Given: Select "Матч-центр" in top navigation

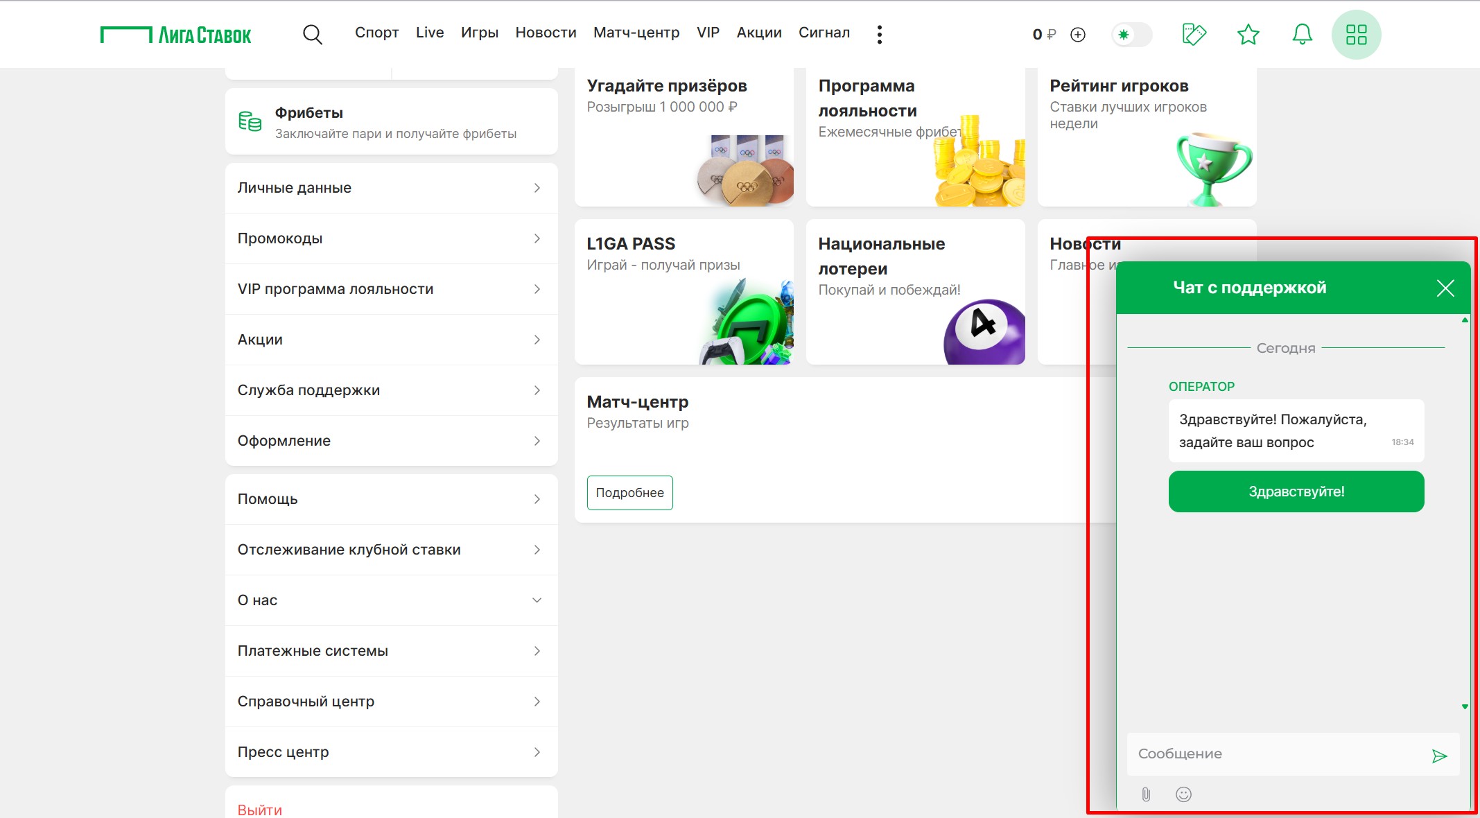Looking at the screenshot, I should (x=636, y=33).
